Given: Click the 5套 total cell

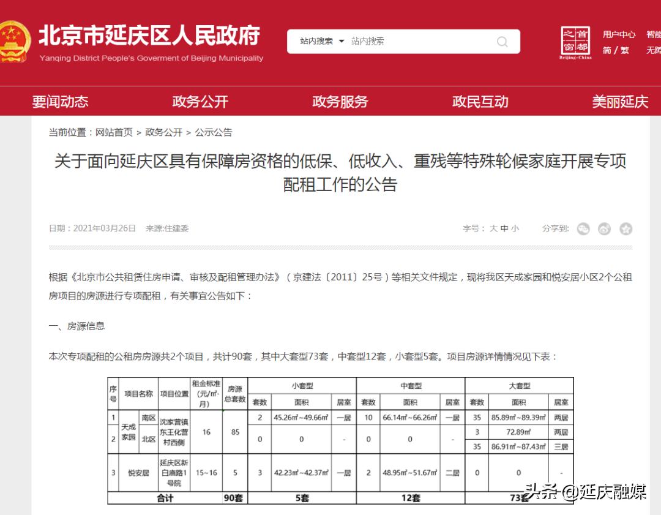Looking at the screenshot, I should click(302, 498).
